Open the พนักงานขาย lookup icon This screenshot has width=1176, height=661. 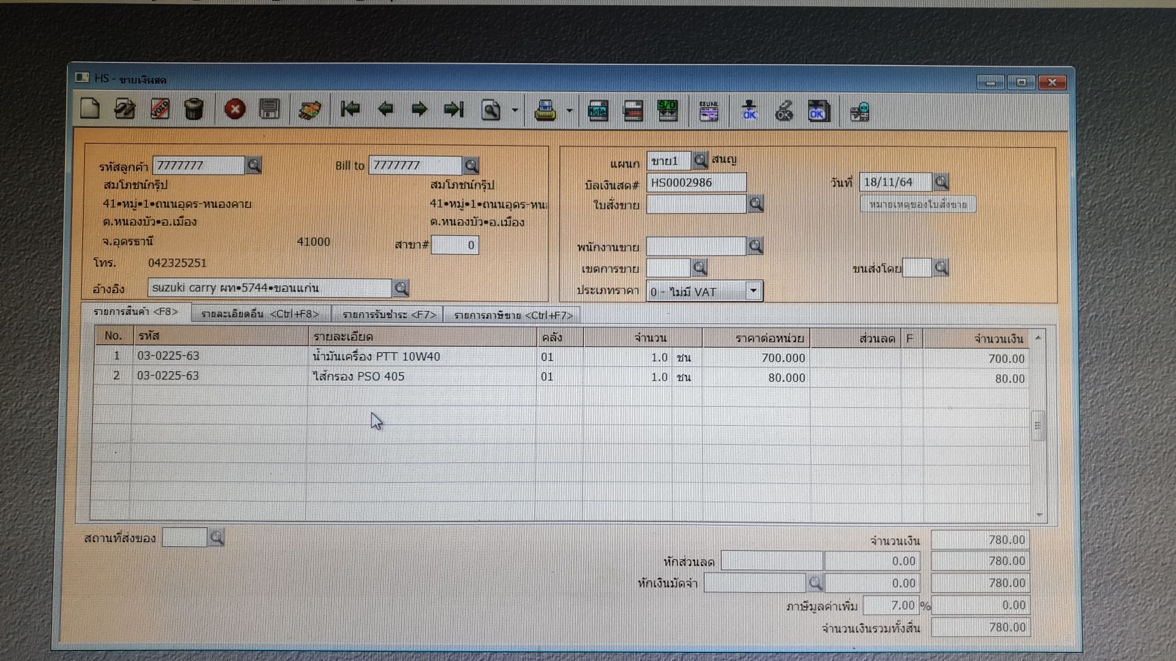tap(756, 246)
